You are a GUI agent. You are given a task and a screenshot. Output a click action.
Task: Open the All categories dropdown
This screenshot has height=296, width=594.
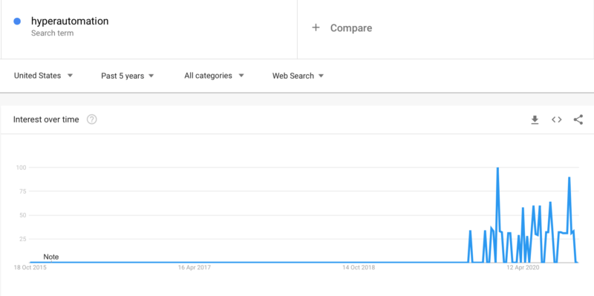[x=214, y=76]
